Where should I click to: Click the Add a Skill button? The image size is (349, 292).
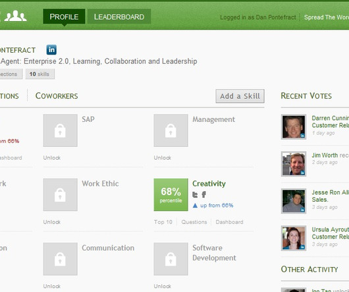[240, 96]
